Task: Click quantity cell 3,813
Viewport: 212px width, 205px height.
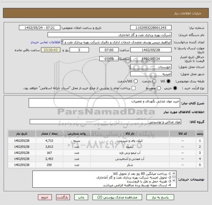Action: pyautogui.click(x=49, y=147)
